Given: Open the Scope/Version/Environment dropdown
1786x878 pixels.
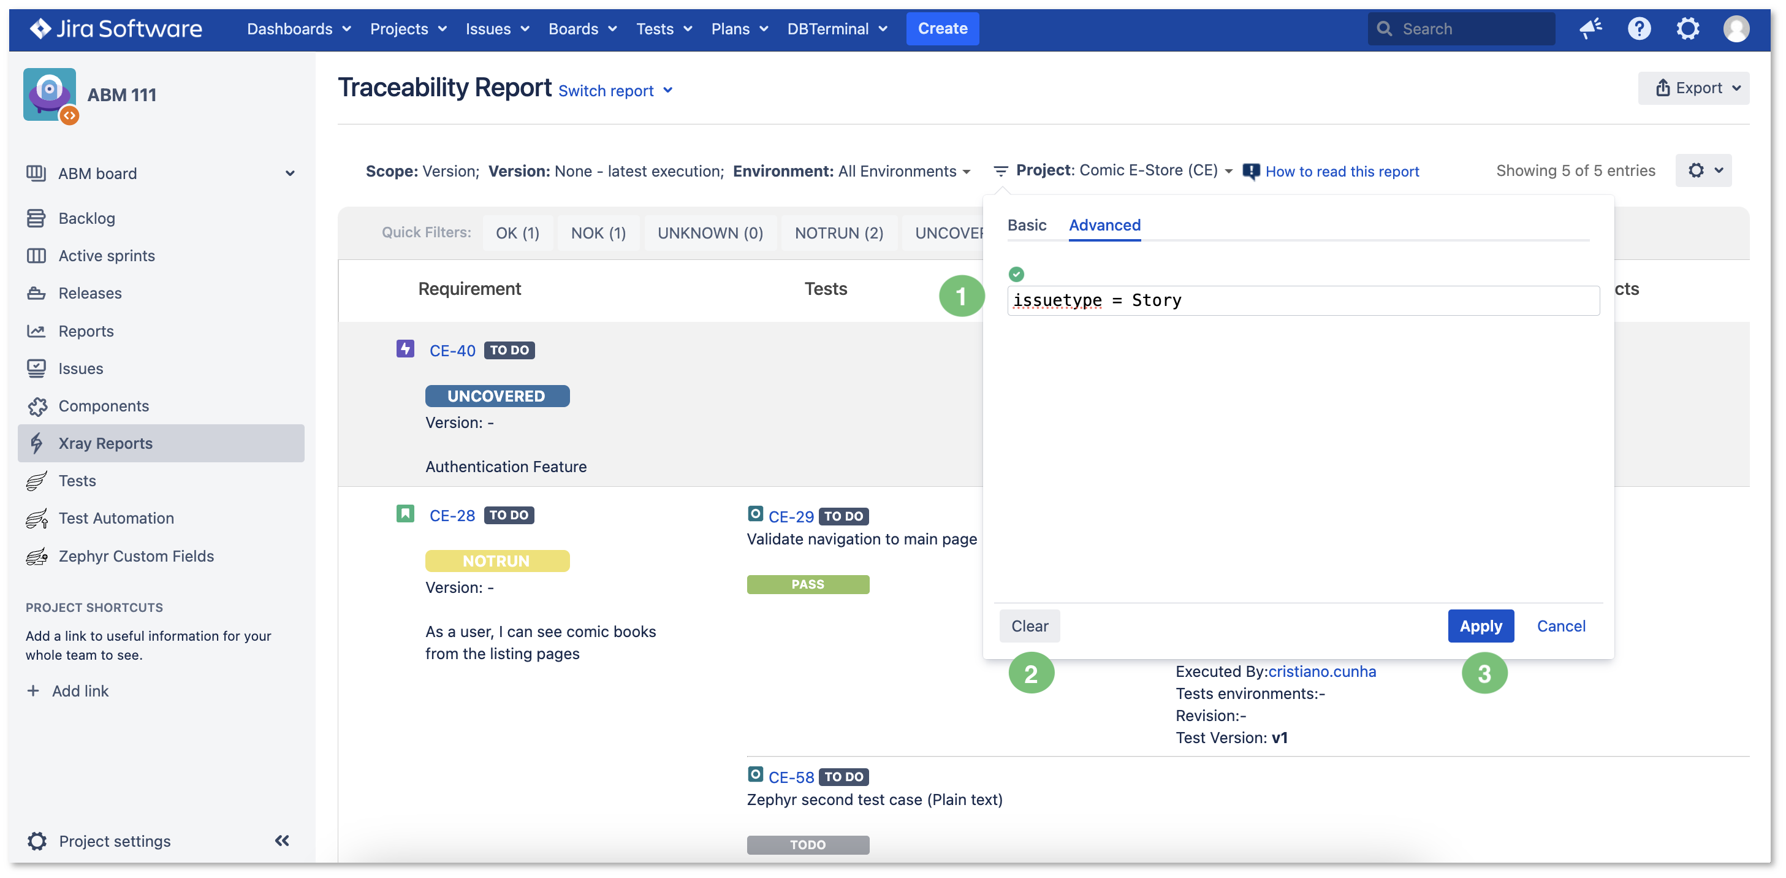Looking at the screenshot, I should coord(667,170).
